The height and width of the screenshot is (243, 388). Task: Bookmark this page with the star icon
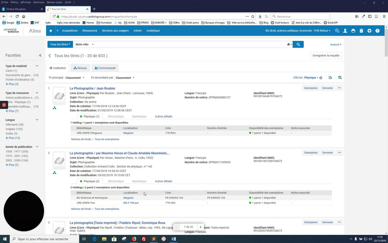253,16
